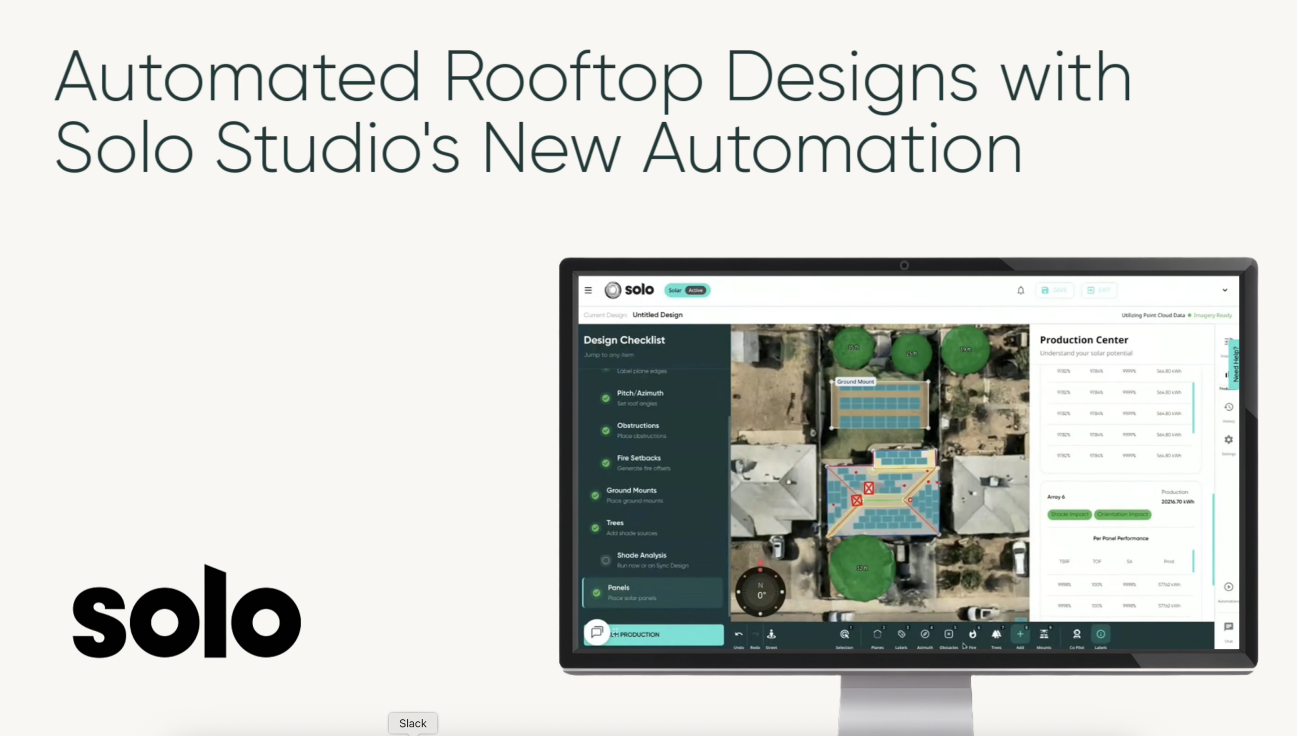The height and width of the screenshot is (736, 1297).
Task: Open the Azimuth tool
Action: coord(924,634)
